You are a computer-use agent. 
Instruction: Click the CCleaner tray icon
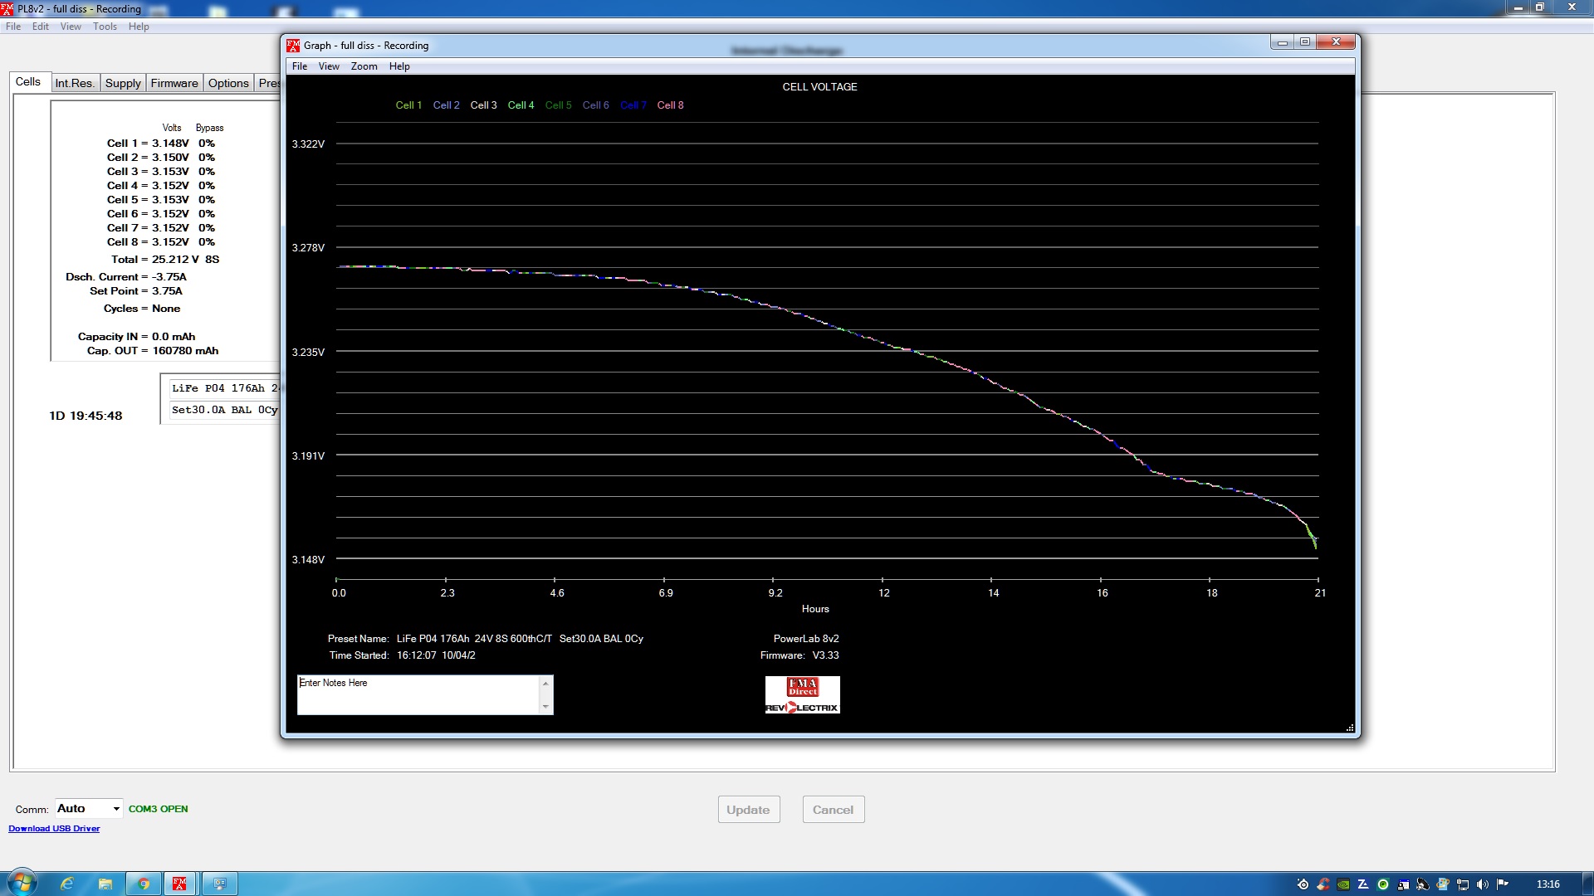click(x=1323, y=884)
